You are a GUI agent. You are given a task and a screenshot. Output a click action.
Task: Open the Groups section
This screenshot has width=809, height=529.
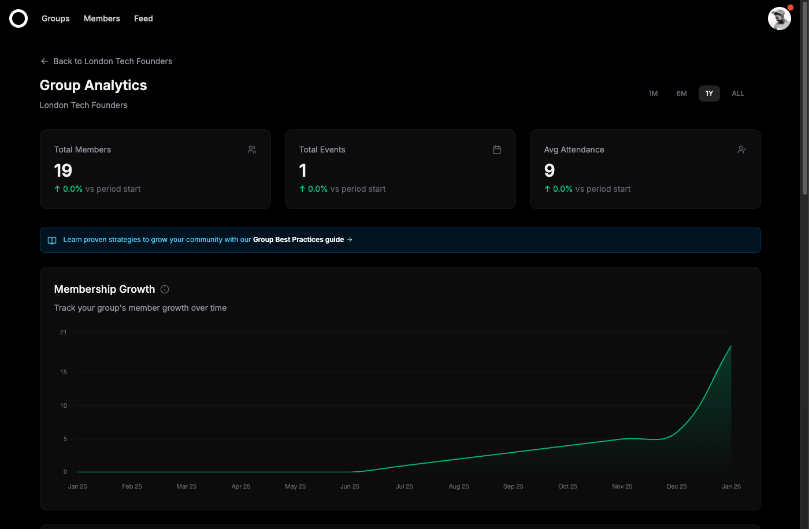click(55, 18)
